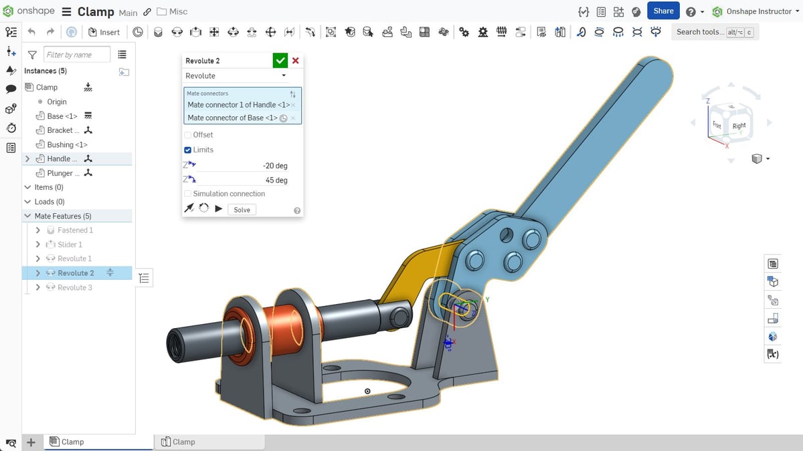Screen dimensions: 803x451
Task: Expand the Handle instance in the tree
Action: [27, 159]
